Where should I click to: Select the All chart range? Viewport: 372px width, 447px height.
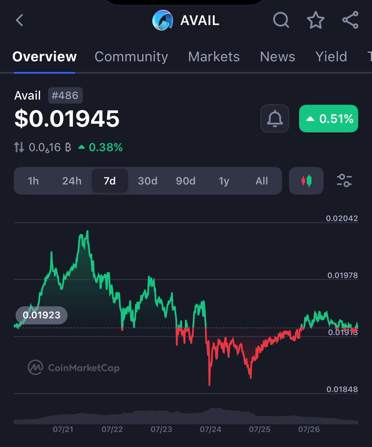(262, 181)
